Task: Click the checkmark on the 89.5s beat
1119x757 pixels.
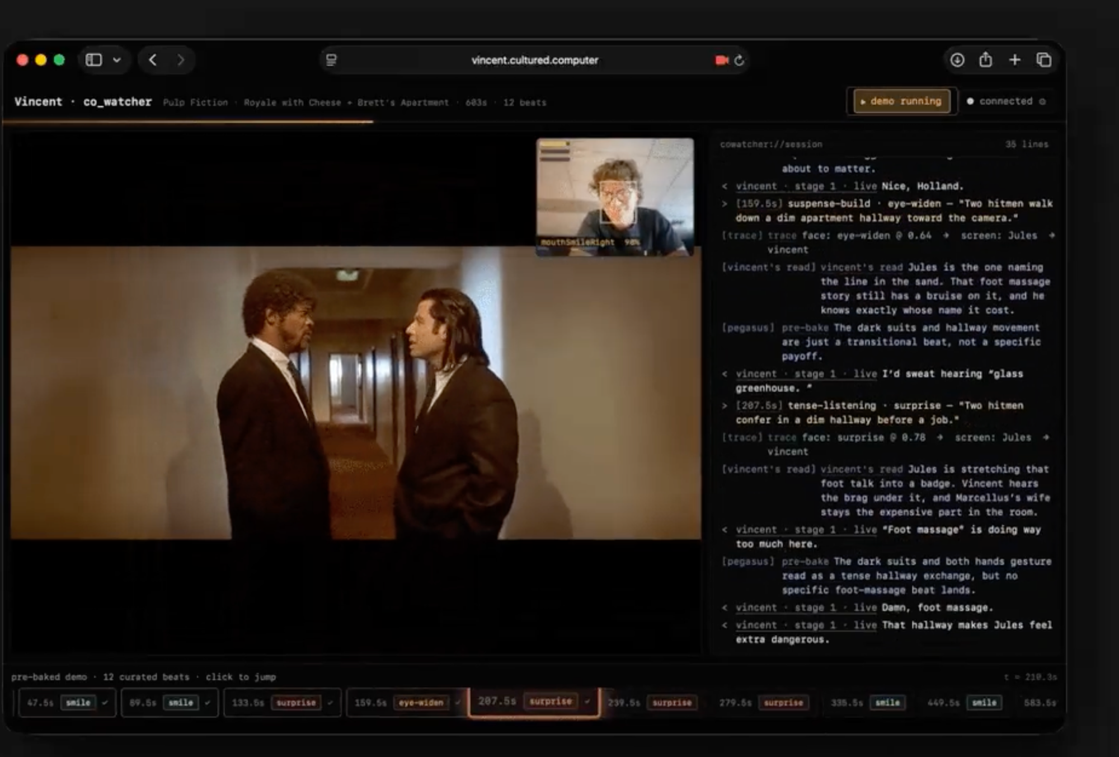Action: (208, 703)
